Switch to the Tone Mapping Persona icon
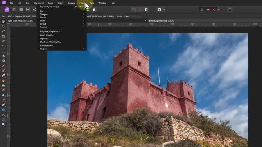The width and height of the screenshot is (262, 147). pos(28,9)
